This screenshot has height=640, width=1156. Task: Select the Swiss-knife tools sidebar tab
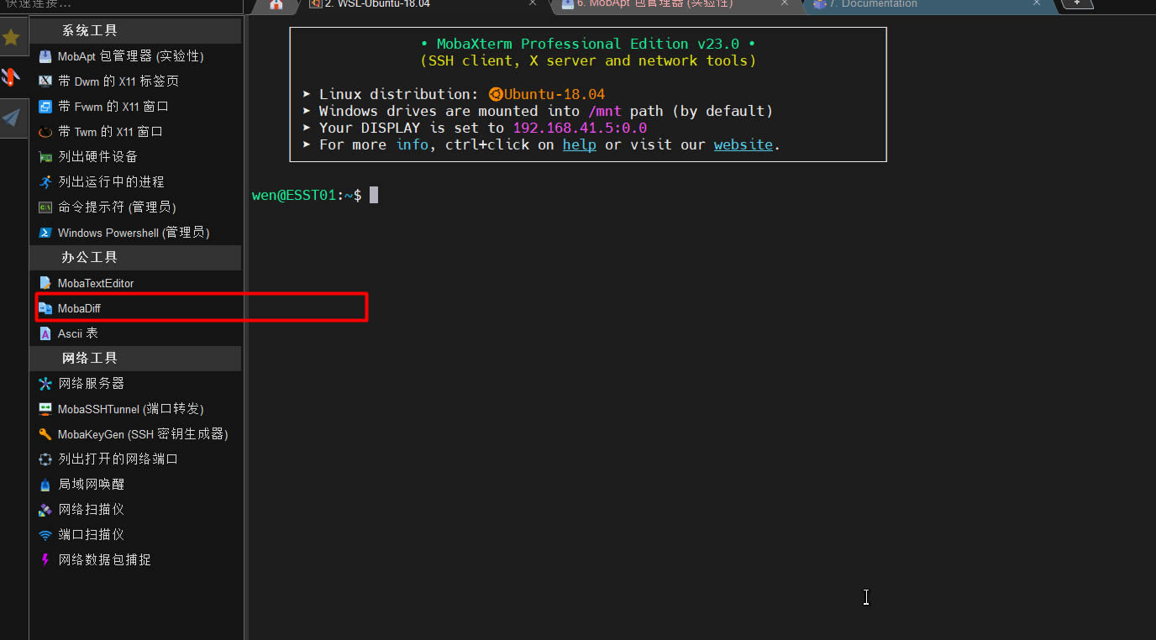pyautogui.click(x=11, y=77)
